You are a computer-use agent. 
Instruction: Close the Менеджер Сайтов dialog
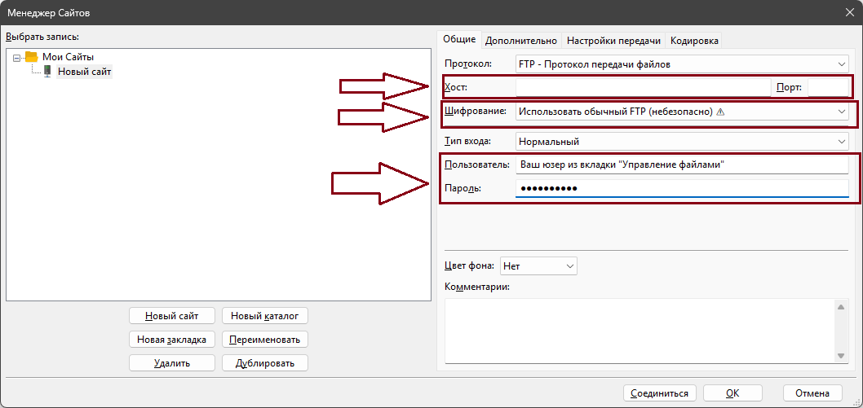tap(851, 11)
